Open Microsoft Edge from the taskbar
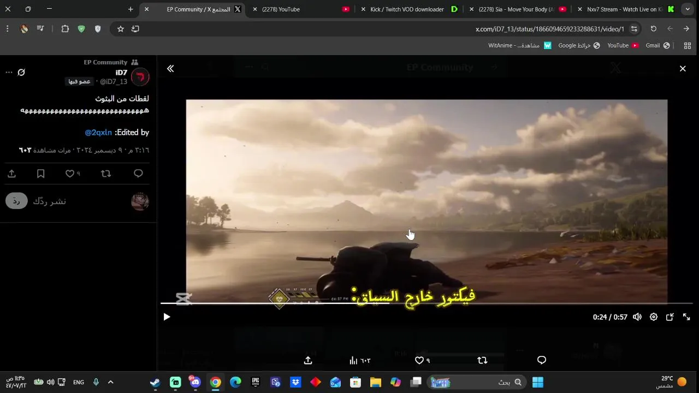Viewport: 699px width, 393px height. (235, 382)
